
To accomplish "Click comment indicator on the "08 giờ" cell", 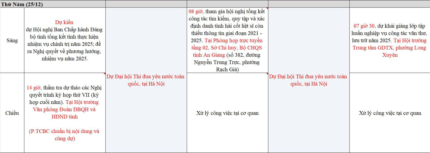I will click(x=266, y=9).
